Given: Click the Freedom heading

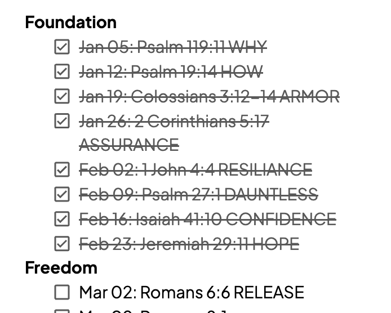Looking at the screenshot, I should pyautogui.click(x=61, y=267).
